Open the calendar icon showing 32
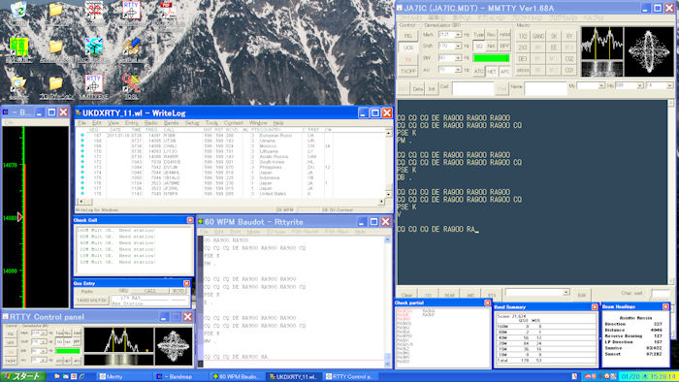Image resolution: width=679 pixels, height=382 pixels. pyautogui.click(x=94, y=11)
